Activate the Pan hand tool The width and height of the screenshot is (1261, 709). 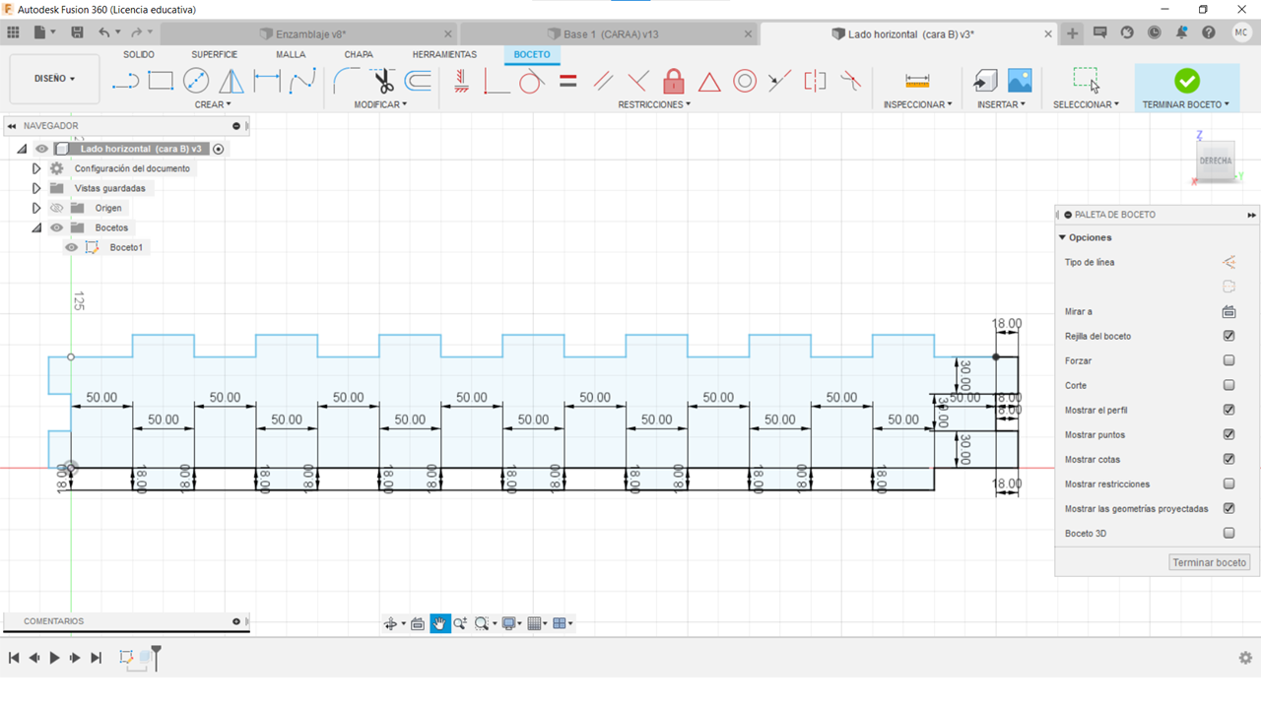click(x=439, y=623)
